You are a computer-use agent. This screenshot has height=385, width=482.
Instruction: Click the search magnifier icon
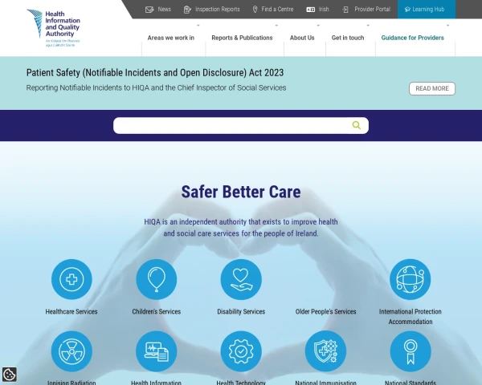(x=356, y=125)
